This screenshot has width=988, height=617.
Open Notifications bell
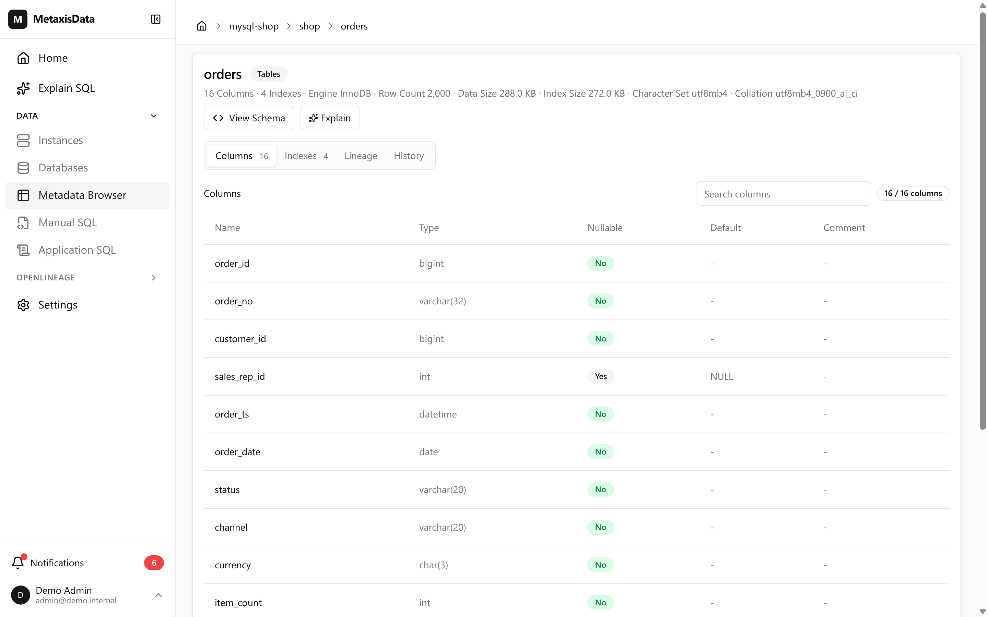tap(17, 563)
